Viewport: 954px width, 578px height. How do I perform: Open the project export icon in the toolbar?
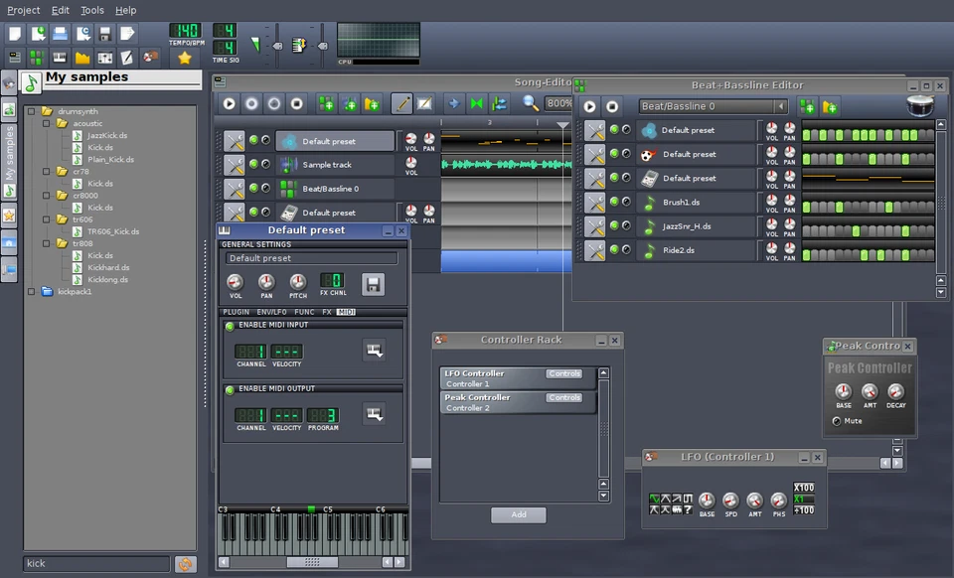[x=125, y=33]
